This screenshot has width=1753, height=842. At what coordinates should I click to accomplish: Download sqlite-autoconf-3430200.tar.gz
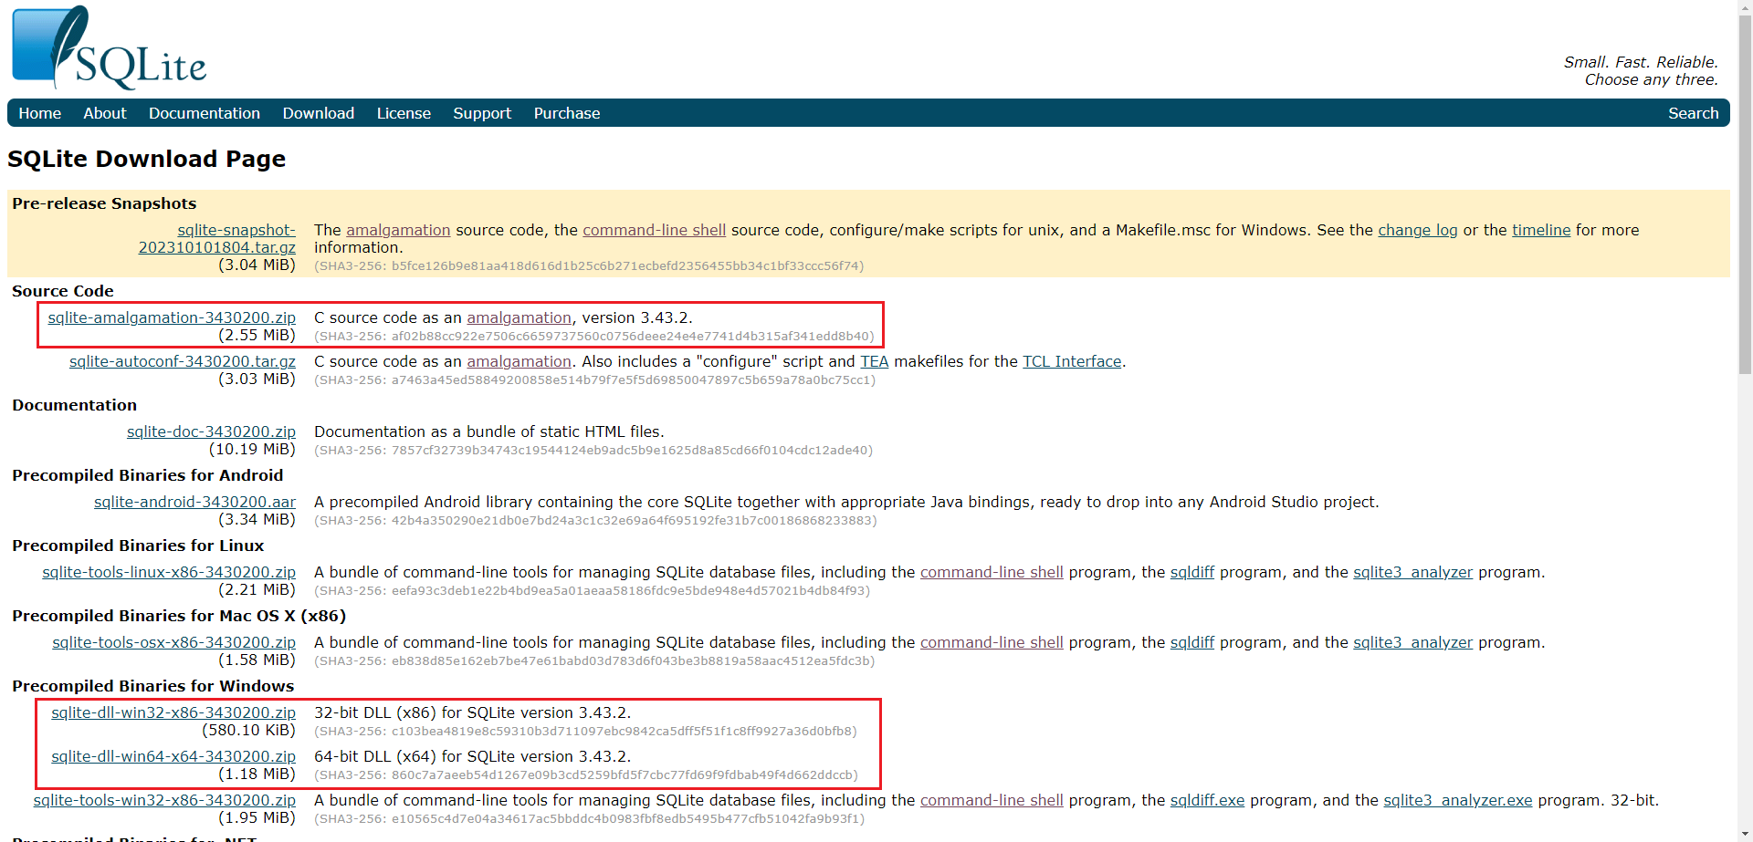click(183, 361)
